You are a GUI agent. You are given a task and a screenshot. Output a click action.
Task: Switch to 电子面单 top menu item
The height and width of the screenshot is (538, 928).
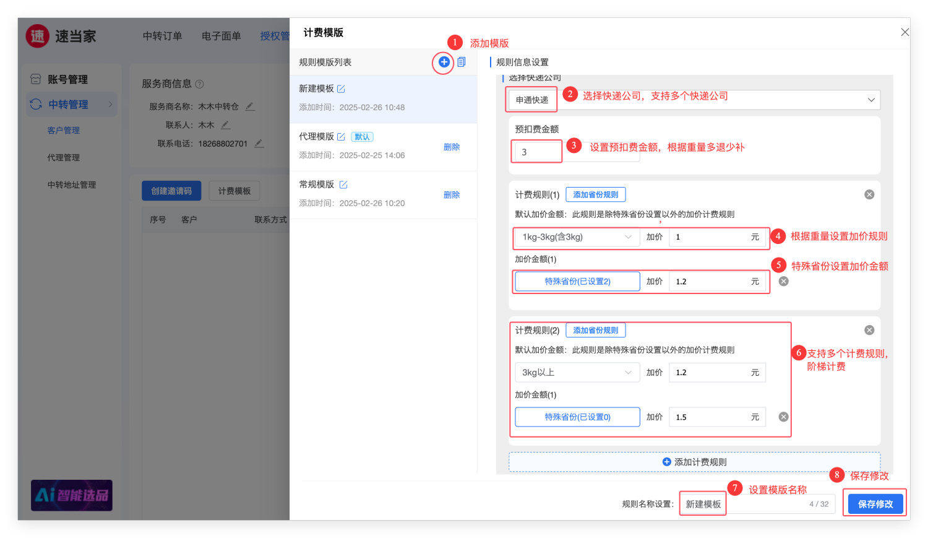pyautogui.click(x=221, y=36)
